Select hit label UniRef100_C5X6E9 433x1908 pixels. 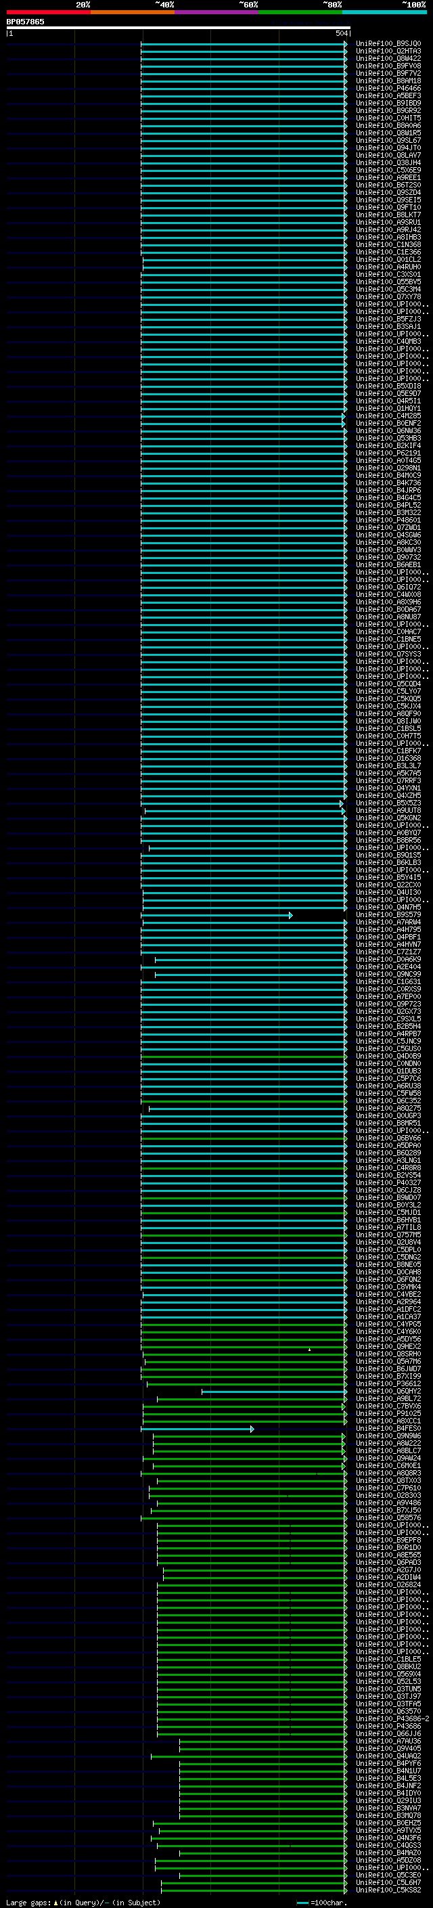pyautogui.click(x=388, y=170)
